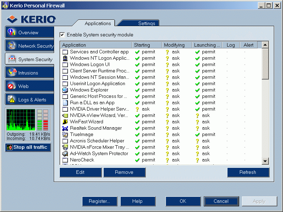
Task: Click the Acronis Scheduler Helper icon
Action: click(x=65, y=141)
